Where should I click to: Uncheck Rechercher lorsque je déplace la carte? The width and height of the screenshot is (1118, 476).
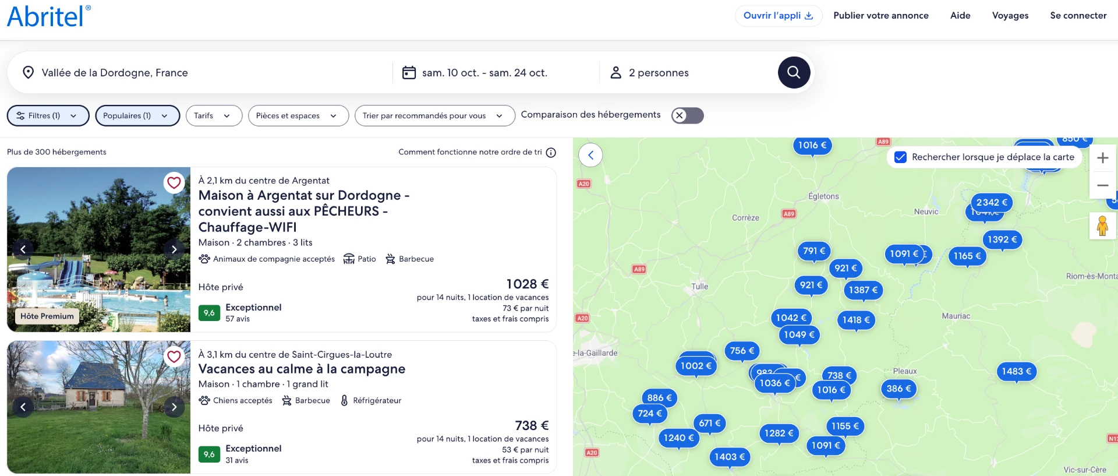pos(900,157)
